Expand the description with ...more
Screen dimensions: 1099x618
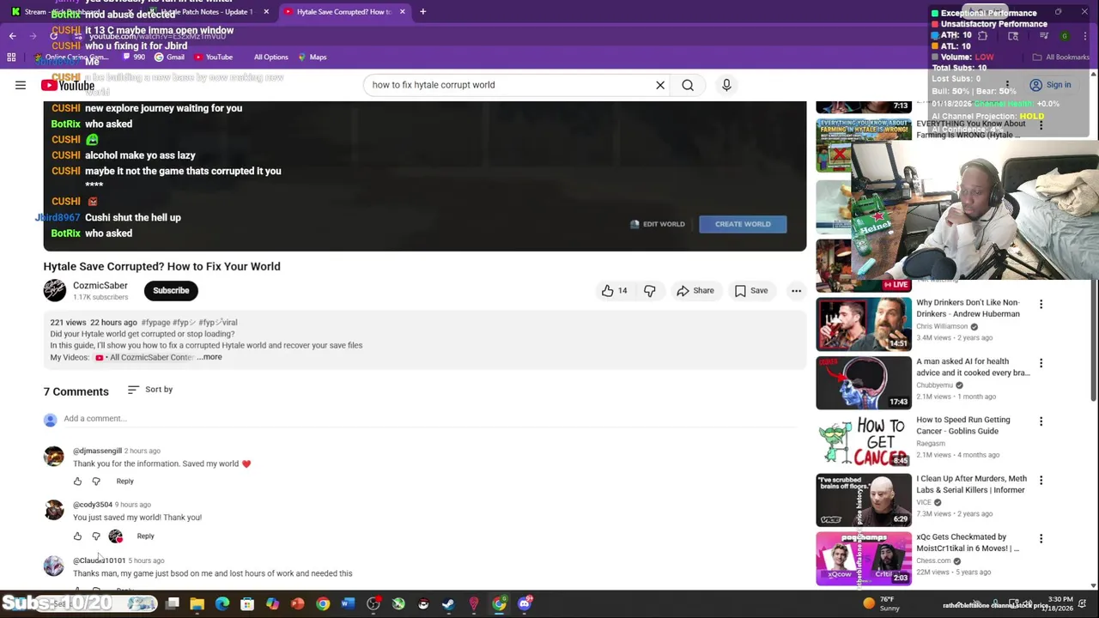(x=210, y=357)
